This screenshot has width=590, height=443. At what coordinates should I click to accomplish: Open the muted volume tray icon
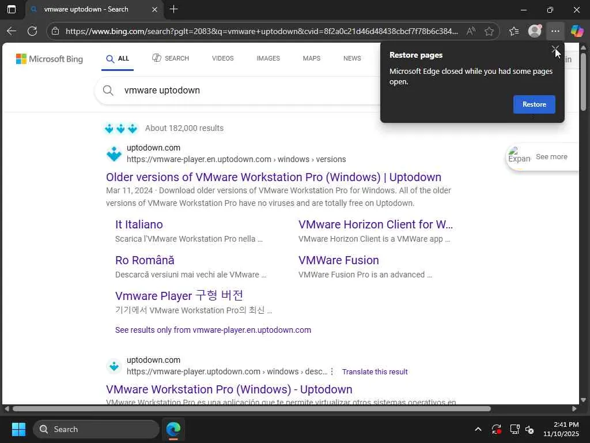530,429
